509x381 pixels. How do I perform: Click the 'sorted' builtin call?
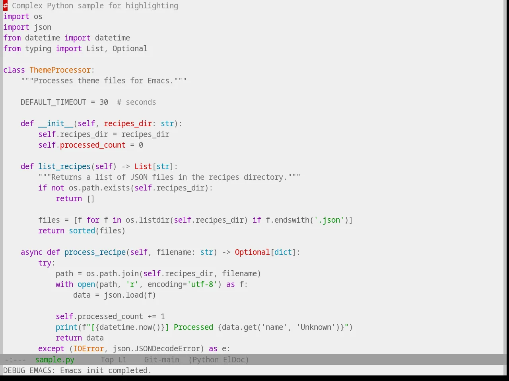[x=82, y=231]
